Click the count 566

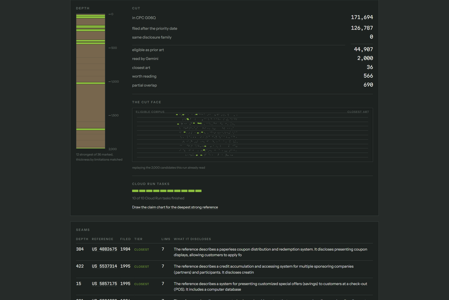(x=368, y=76)
